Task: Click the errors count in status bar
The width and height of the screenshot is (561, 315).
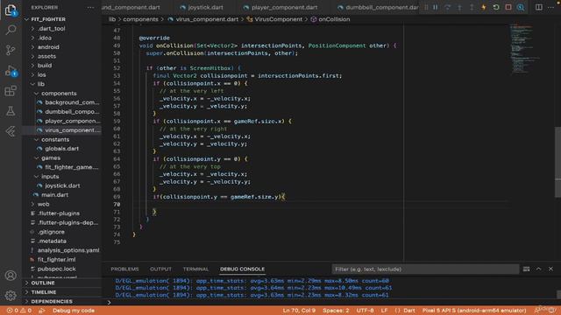Action: click(x=12, y=311)
